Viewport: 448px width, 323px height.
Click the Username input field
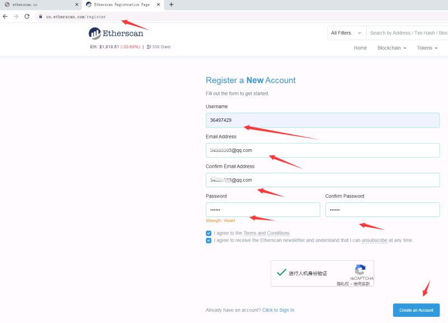click(323, 120)
